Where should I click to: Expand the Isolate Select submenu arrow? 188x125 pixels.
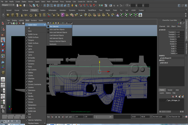tap(45, 25)
